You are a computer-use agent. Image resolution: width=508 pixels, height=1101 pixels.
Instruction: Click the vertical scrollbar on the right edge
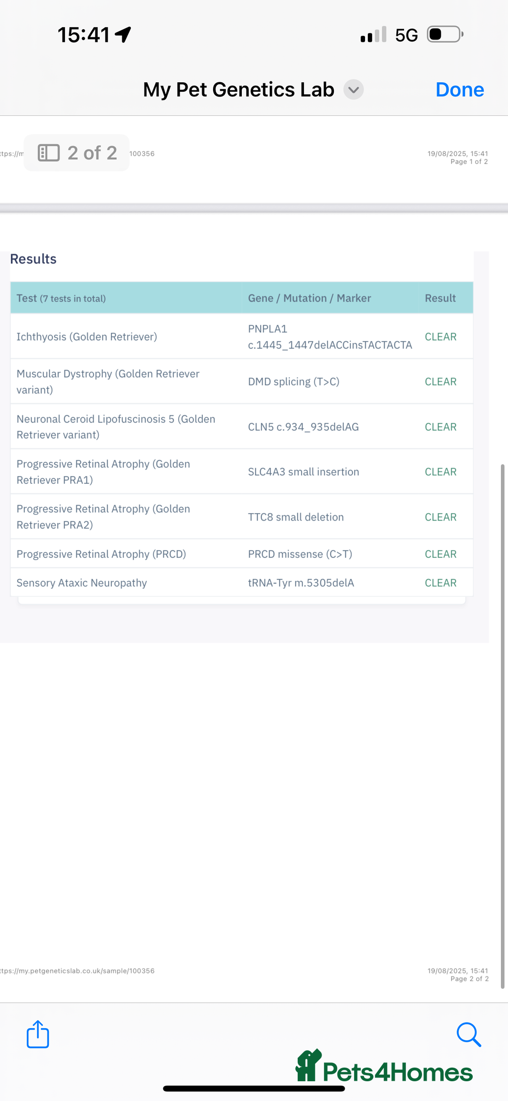click(x=502, y=727)
